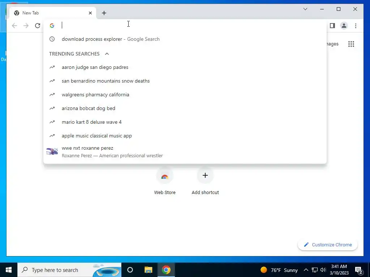Click the Add shortcut plus button
This screenshot has height=277, width=370.
click(x=205, y=175)
